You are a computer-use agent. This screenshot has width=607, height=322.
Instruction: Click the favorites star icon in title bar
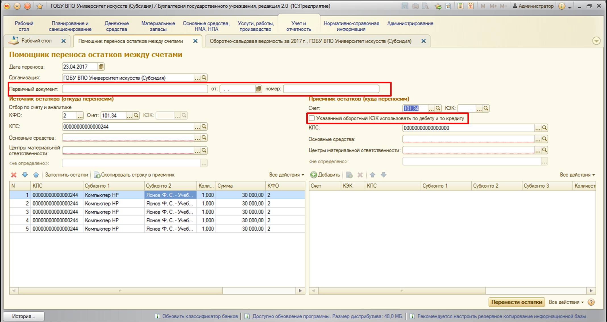coord(40,6)
